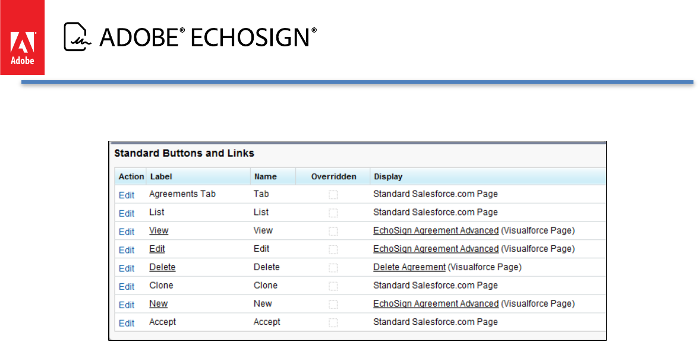This screenshot has width=700, height=341.
Task: Toggle Overridden checkbox for View row
Action: coord(333,231)
